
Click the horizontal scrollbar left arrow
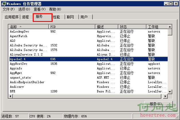click(11, 96)
